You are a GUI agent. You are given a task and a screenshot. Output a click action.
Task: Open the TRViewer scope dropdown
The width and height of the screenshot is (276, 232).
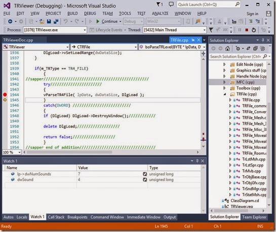tap(67, 47)
